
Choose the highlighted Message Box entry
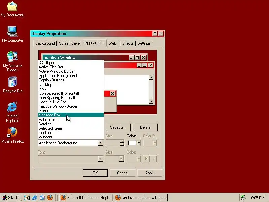[x=71, y=115]
